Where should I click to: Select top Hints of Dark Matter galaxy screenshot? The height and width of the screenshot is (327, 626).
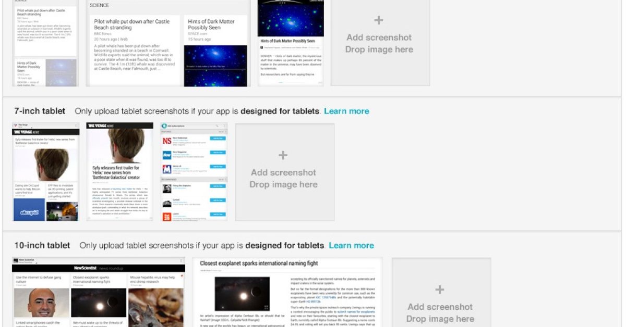tap(291, 43)
